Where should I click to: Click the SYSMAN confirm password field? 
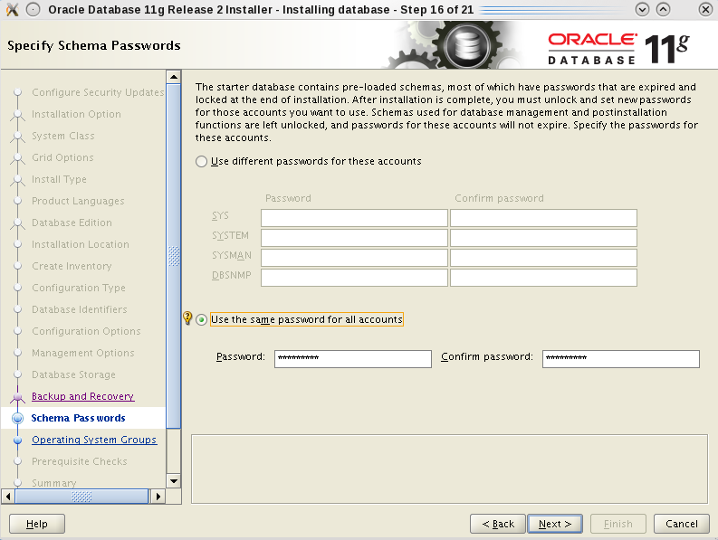tap(543, 258)
